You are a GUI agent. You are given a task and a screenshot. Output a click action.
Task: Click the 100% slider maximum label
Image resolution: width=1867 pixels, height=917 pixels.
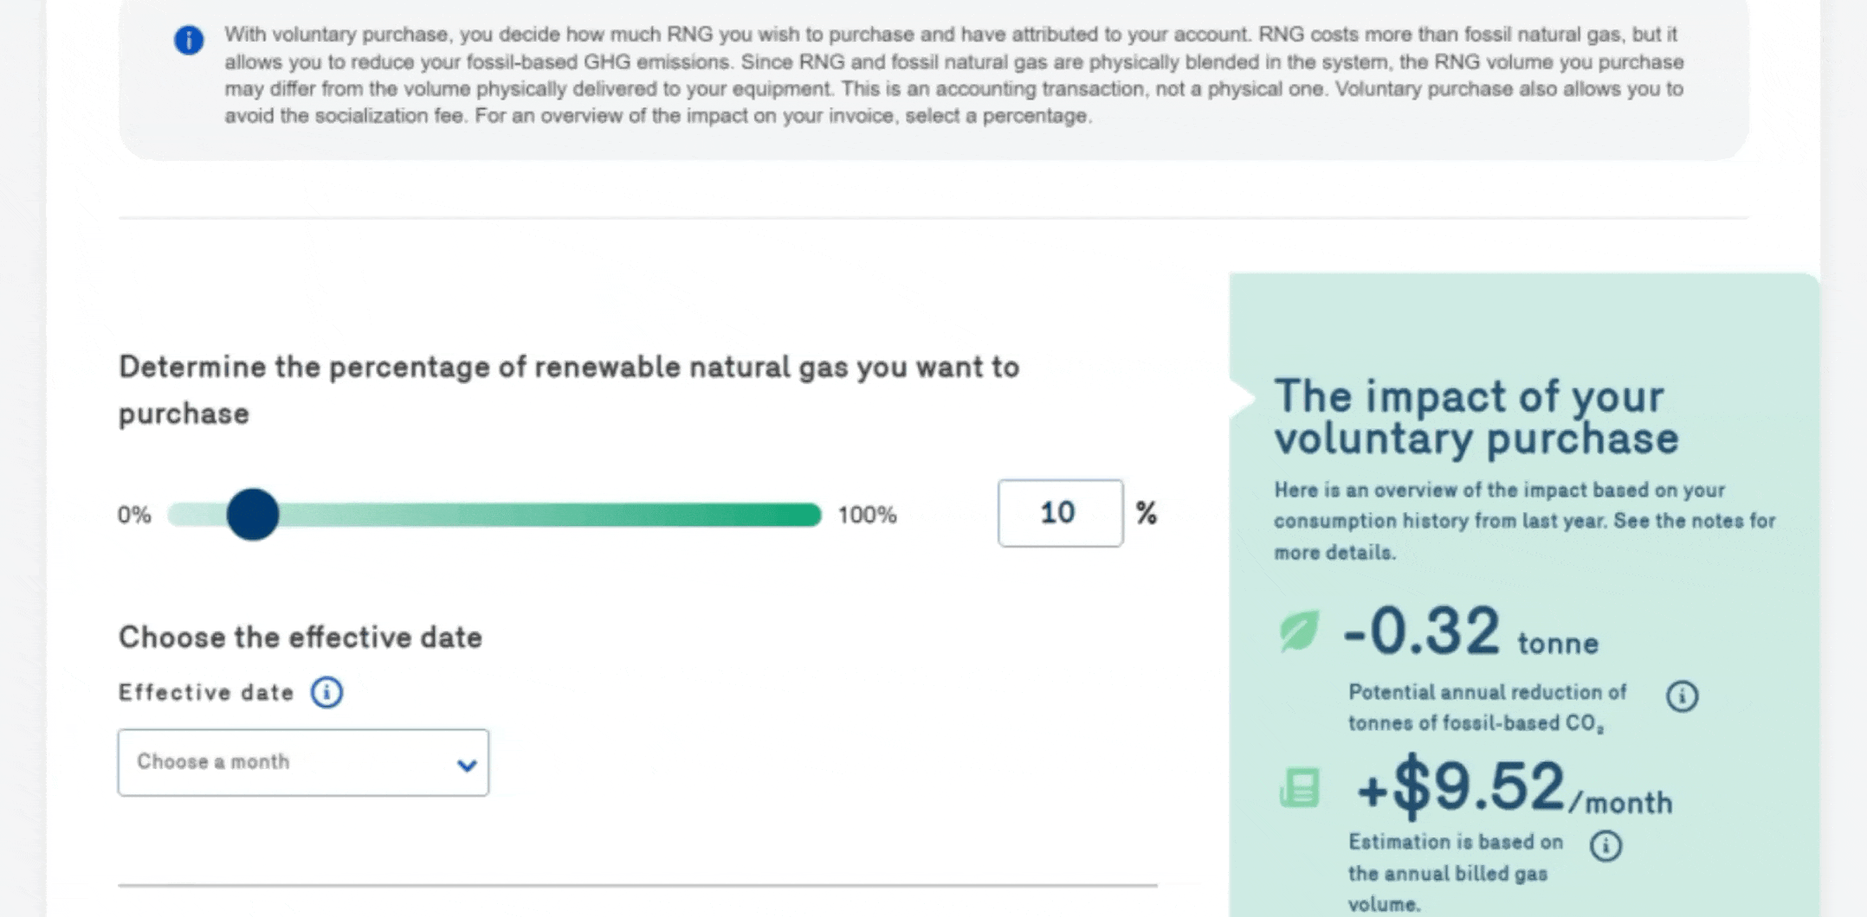click(x=867, y=516)
